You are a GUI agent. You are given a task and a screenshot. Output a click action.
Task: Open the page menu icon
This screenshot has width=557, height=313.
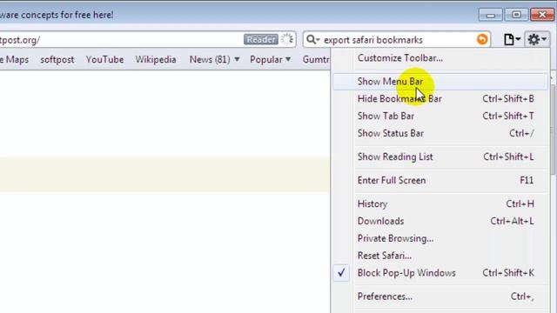(512, 39)
